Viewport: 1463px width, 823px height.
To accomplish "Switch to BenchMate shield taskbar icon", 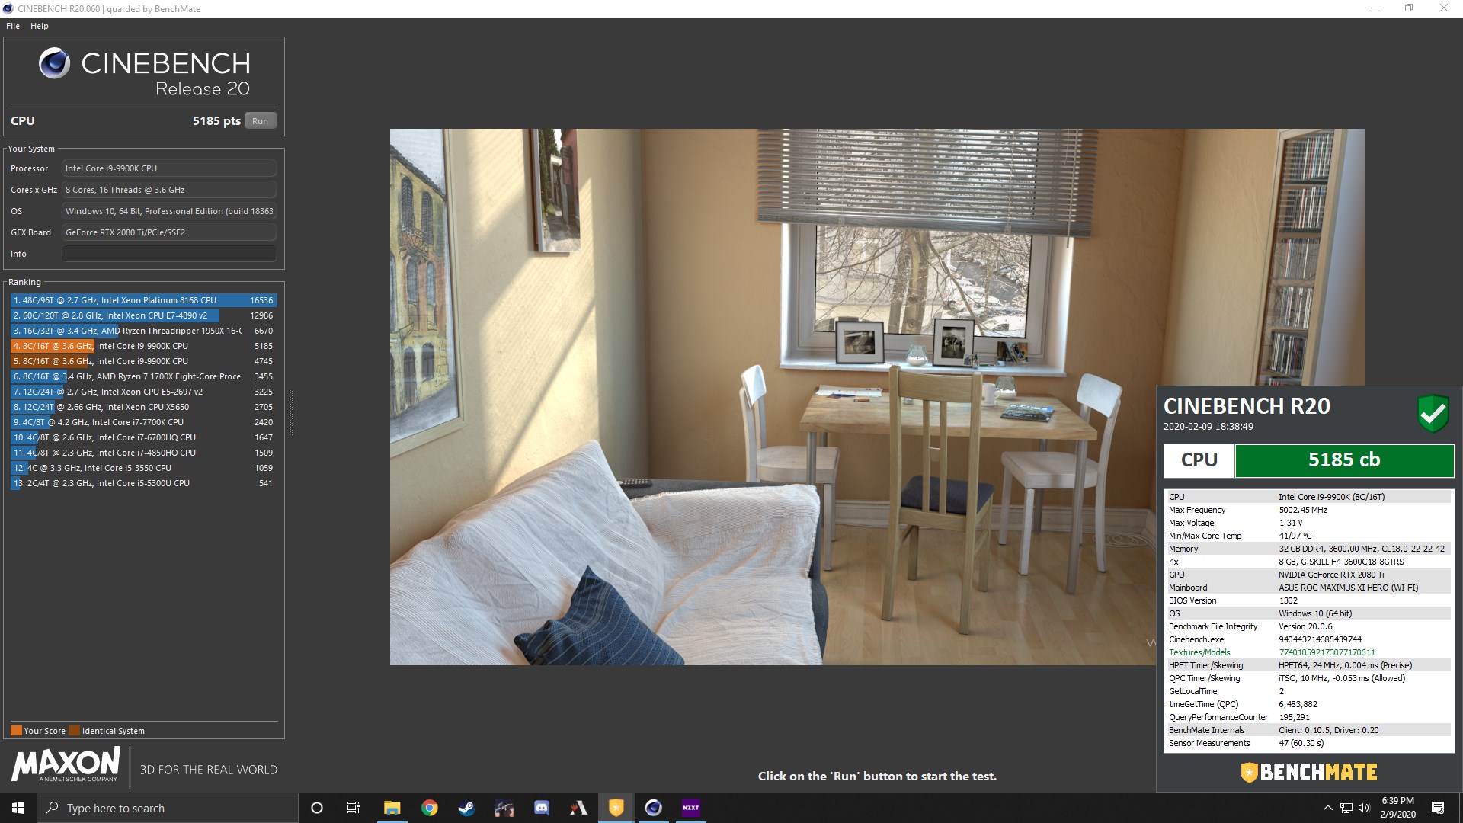I will [616, 808].
